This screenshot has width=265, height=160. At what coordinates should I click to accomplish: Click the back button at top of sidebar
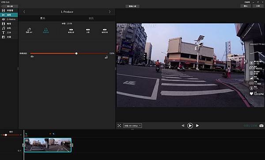[x=9, y=6]
